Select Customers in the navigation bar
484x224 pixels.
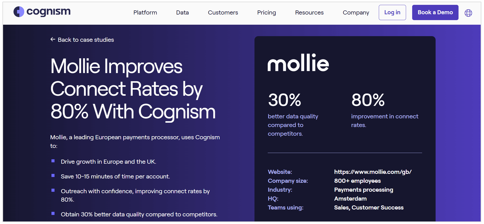223,12
